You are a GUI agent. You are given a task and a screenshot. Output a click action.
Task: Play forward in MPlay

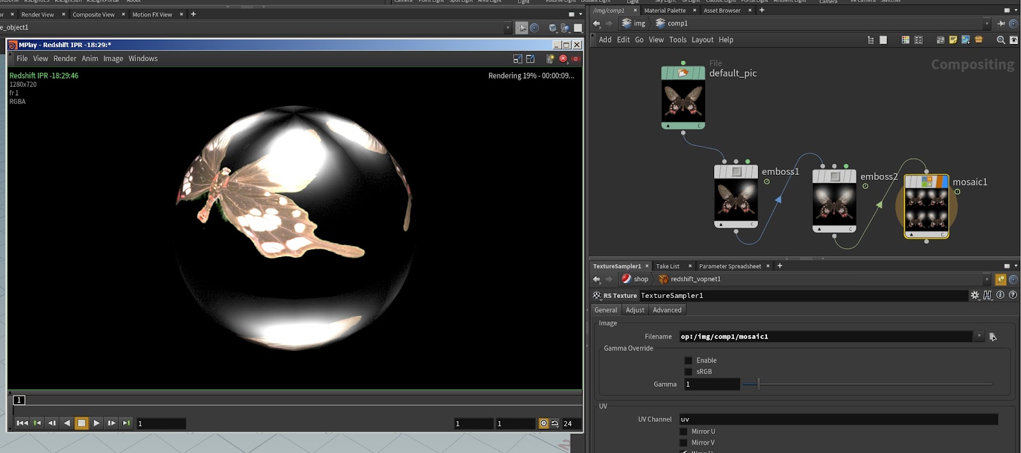click(x=96, y=423)
